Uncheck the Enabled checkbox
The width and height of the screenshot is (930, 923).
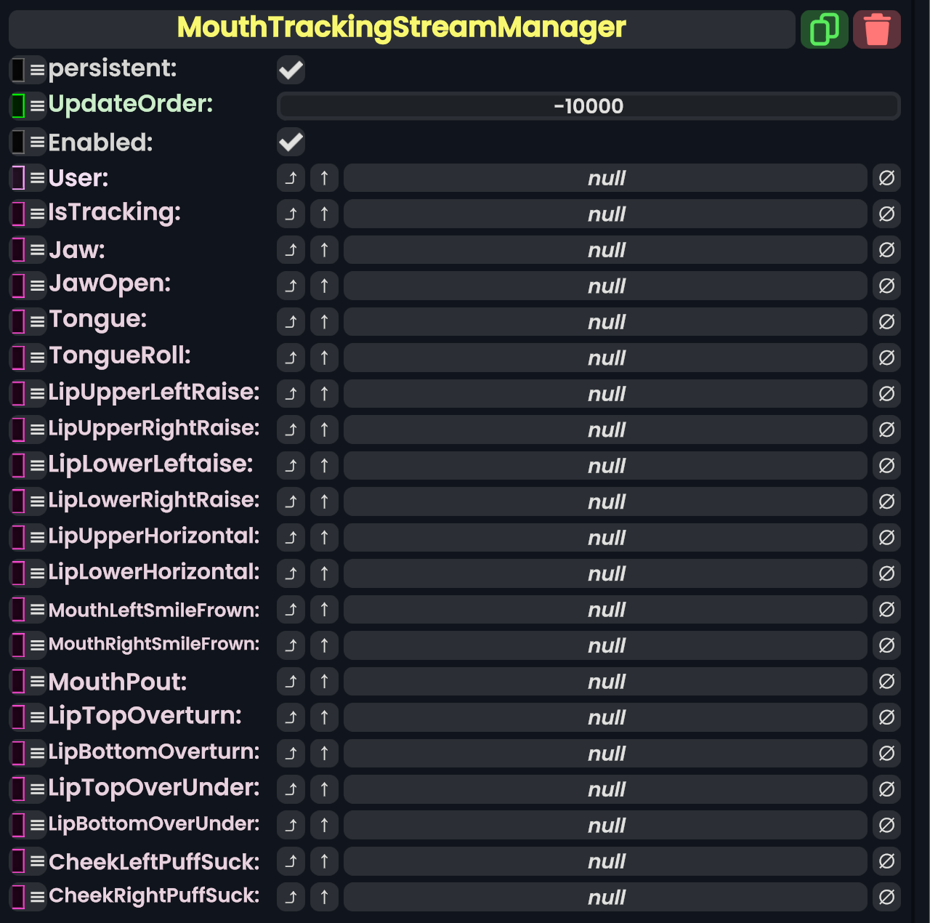click(291, 142)
